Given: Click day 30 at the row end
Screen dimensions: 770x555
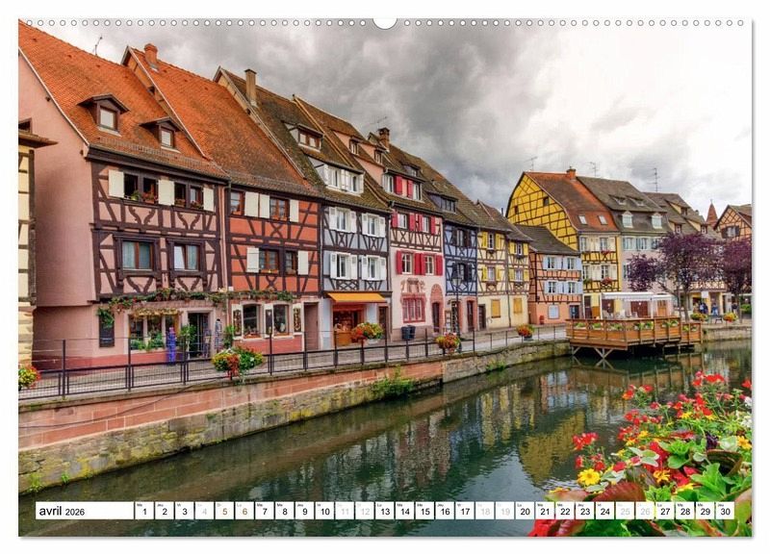Looking at the screenshot, I should 725,511.
